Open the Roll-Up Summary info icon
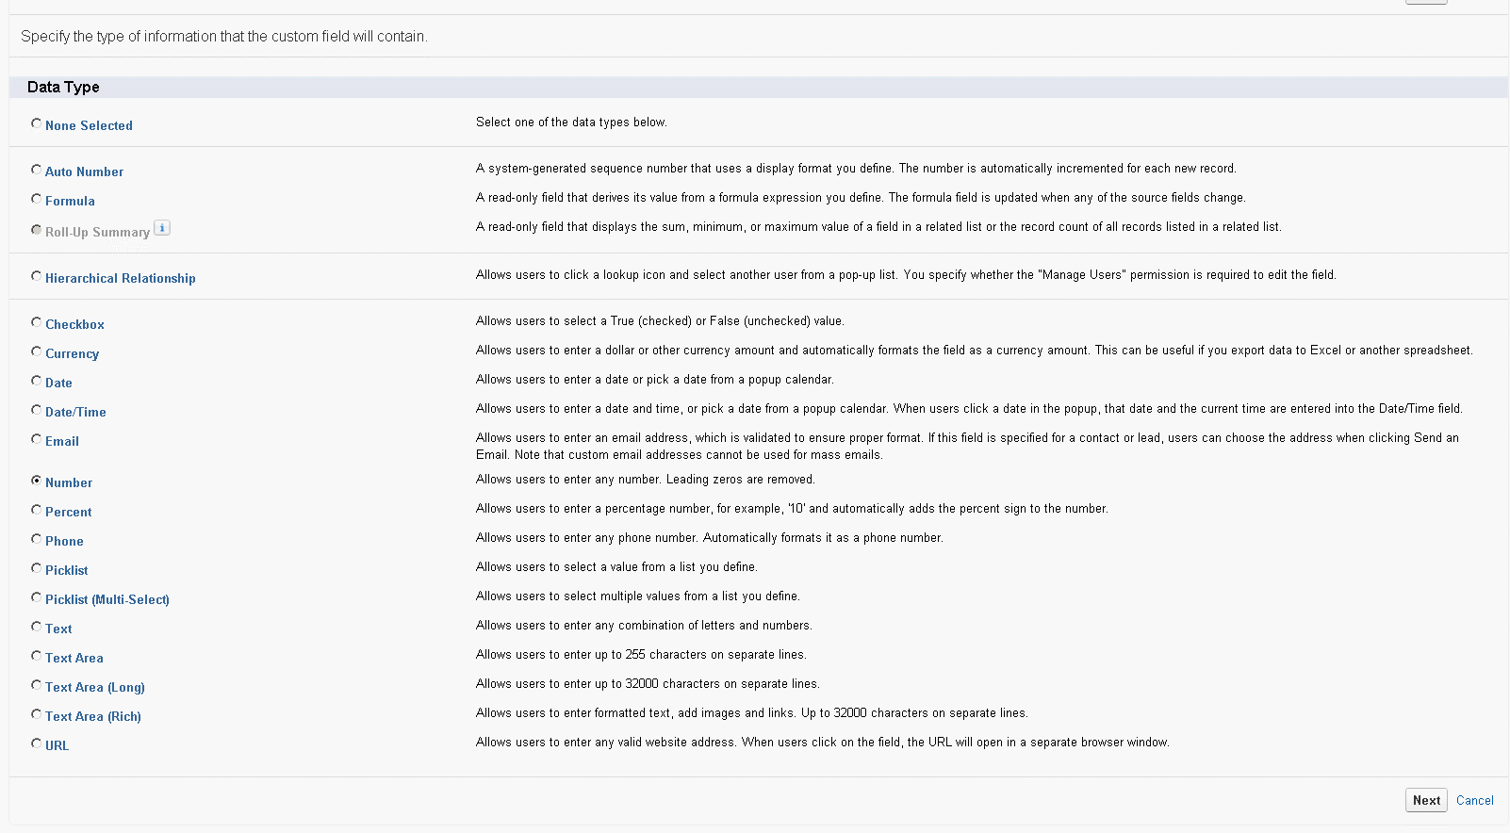 162,228
